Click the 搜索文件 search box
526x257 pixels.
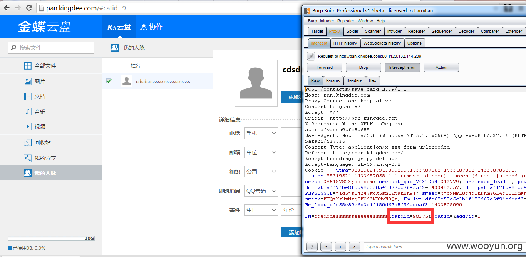[51, 48]
